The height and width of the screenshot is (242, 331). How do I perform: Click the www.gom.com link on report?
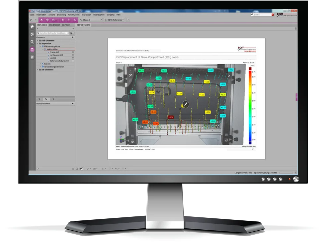[x=250, y=51]
